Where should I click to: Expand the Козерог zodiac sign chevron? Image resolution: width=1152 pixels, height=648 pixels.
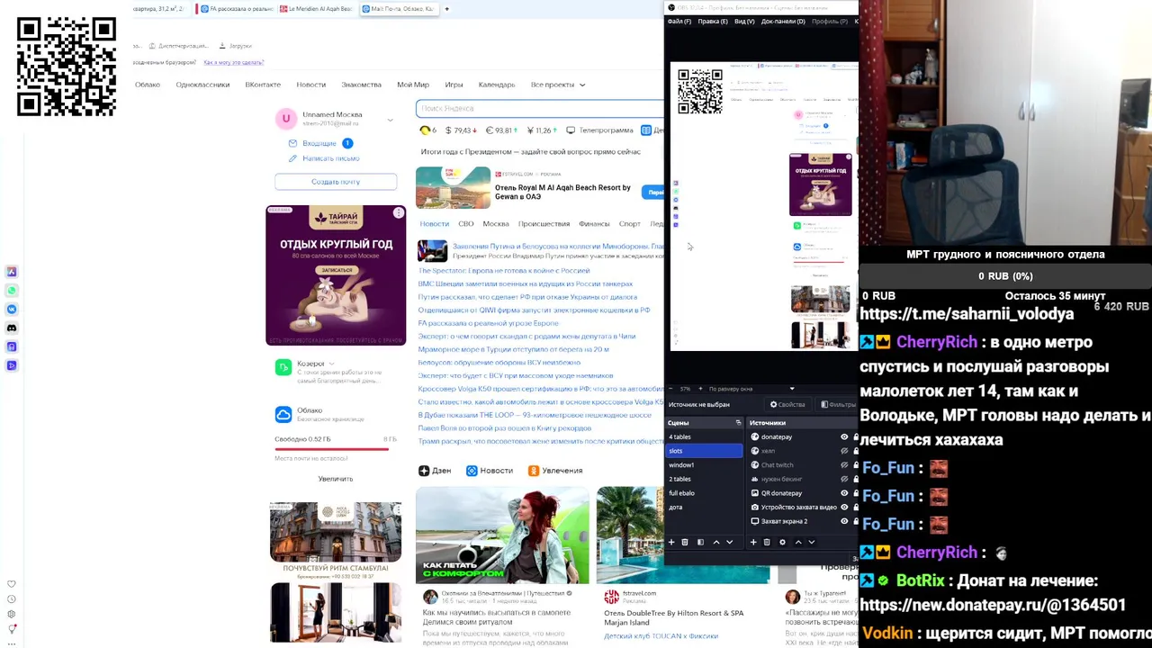pyautogui.click(x=332, y=364)
